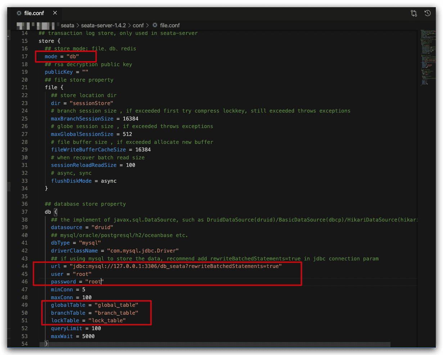Click line number 17 in the gutter

coord(24,56)
